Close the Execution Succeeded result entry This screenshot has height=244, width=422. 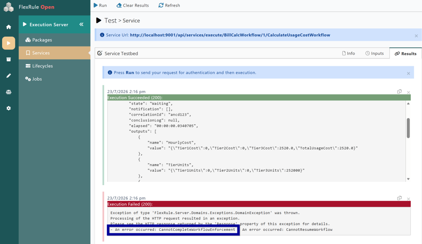click(x=408, y=92)
